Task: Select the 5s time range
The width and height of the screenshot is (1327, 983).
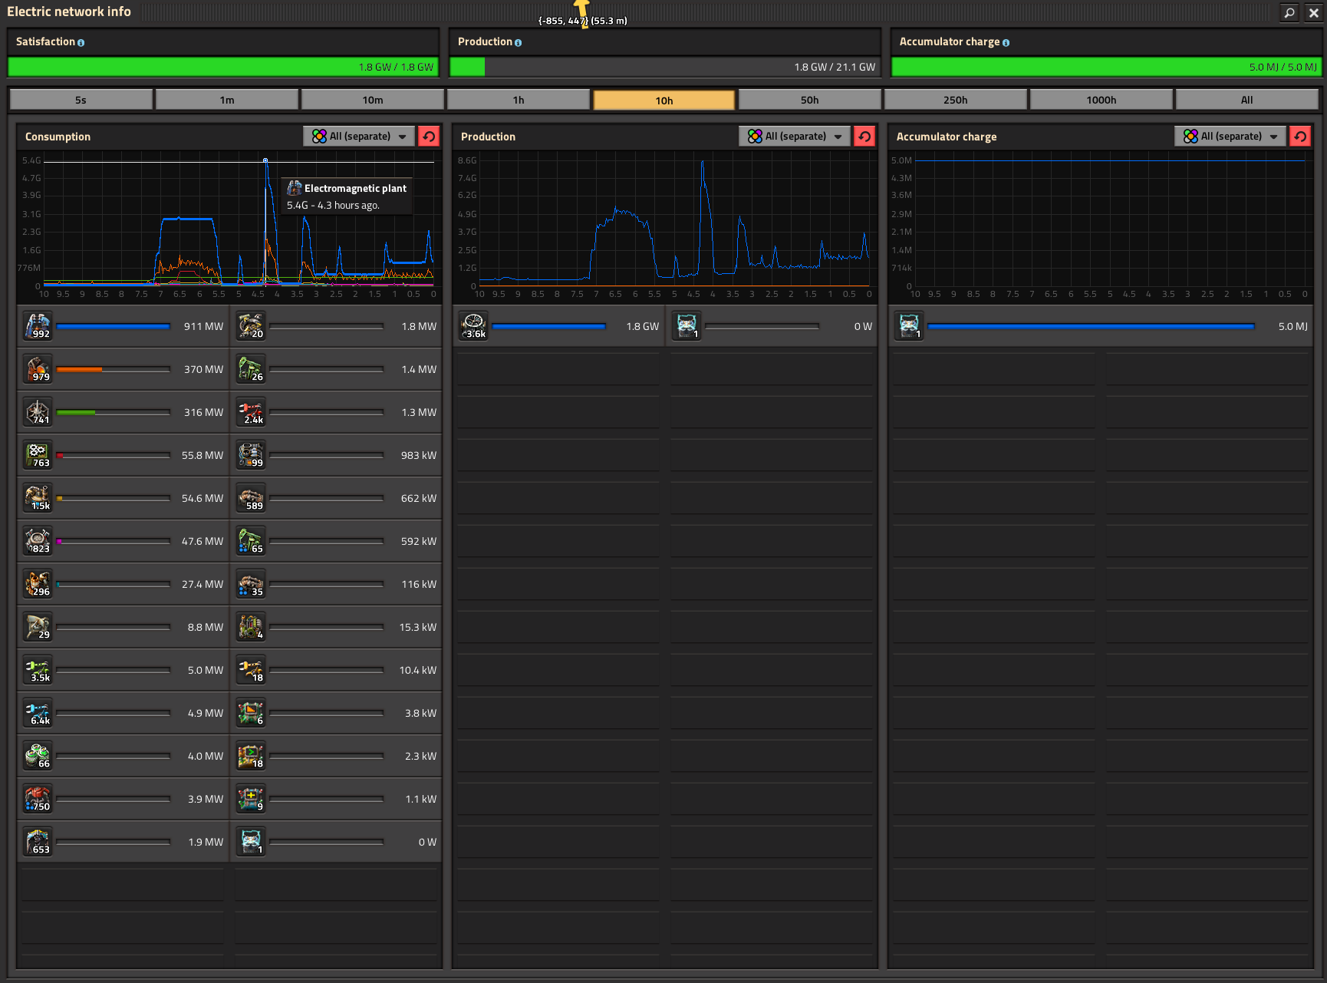Action: pos(81,100)
